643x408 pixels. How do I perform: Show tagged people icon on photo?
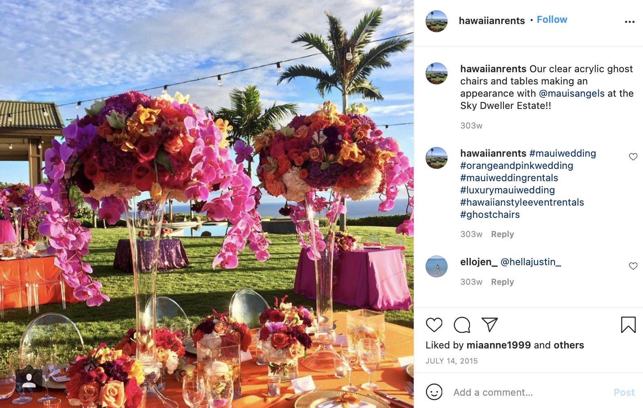pos(29,381)
